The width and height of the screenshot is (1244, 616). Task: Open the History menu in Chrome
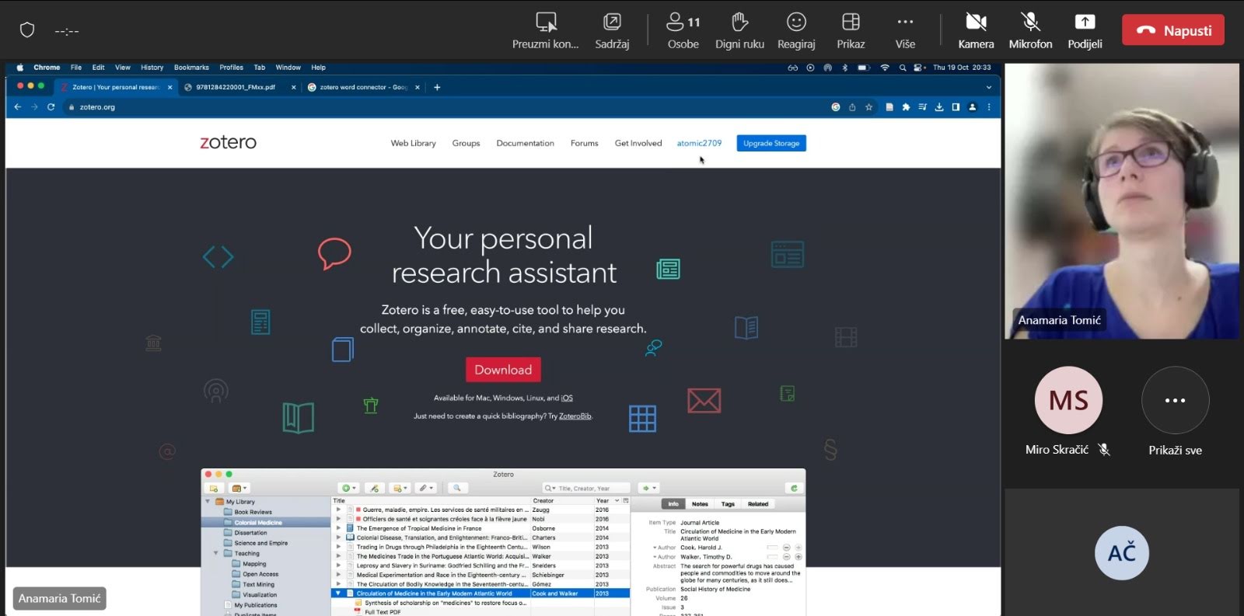click(152, 68)
